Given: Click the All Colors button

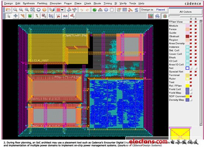Looking at the screenshot, I should click(185, 12).
